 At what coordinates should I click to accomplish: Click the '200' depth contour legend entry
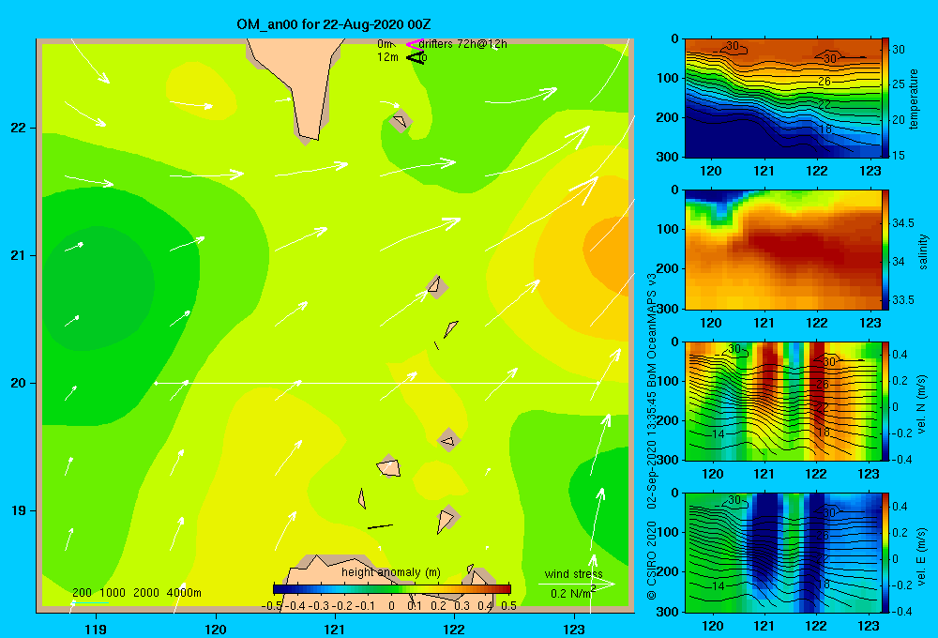click(x=82, y=593)
